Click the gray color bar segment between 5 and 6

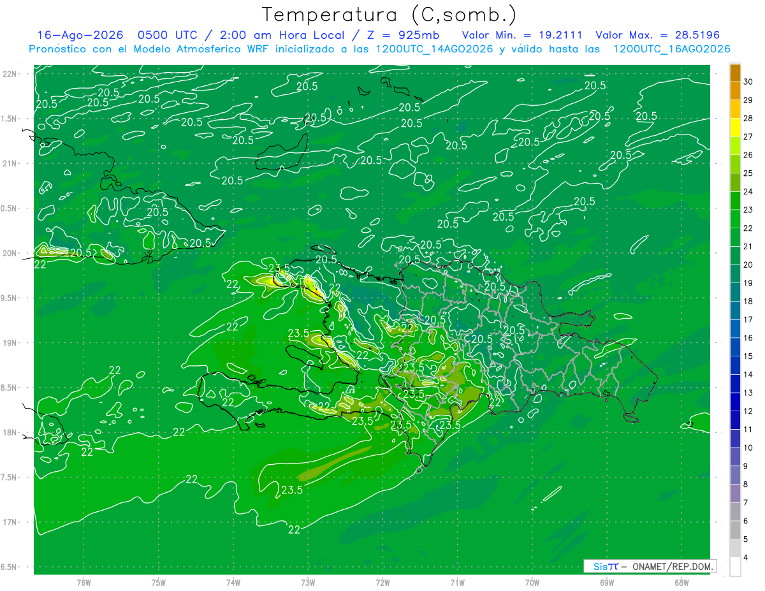735,530
